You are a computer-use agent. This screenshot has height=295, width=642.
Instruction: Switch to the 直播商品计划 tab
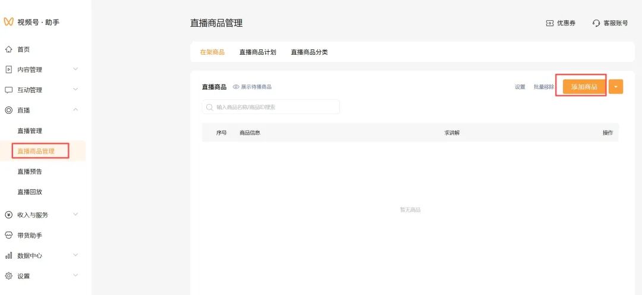pos(257,52)
